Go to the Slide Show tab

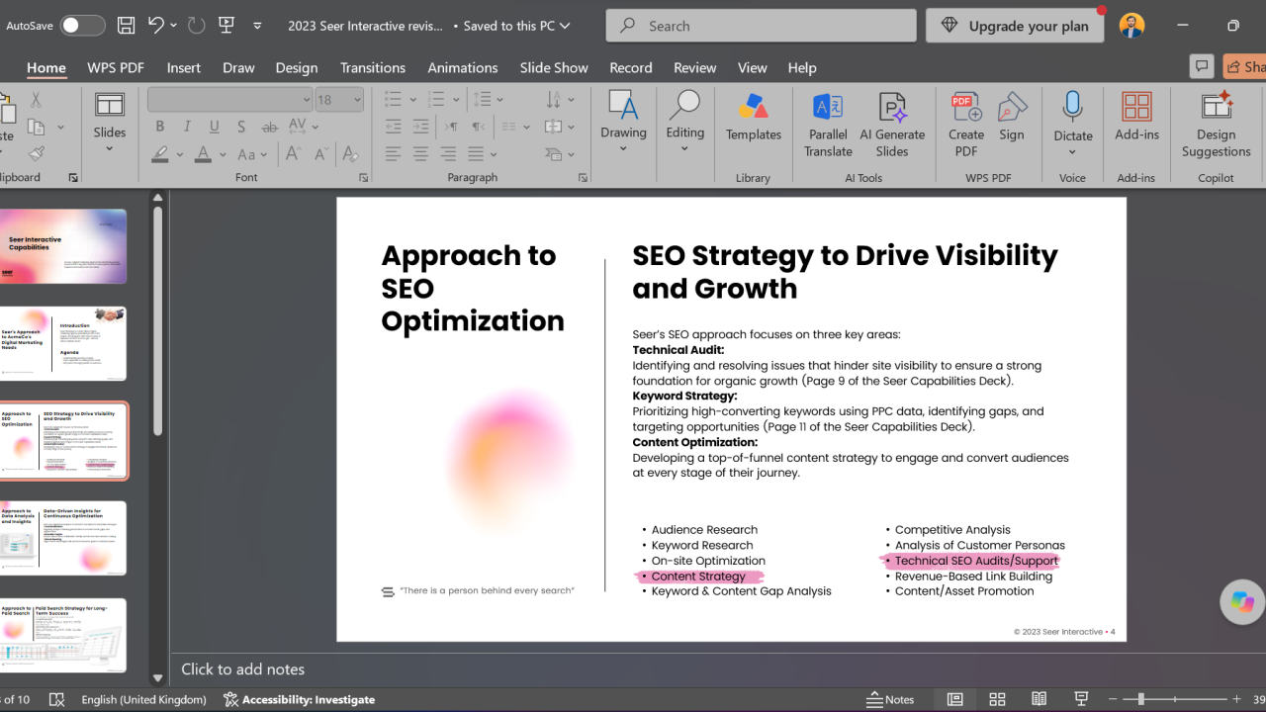pyautogui.click(x=554, y=67)
